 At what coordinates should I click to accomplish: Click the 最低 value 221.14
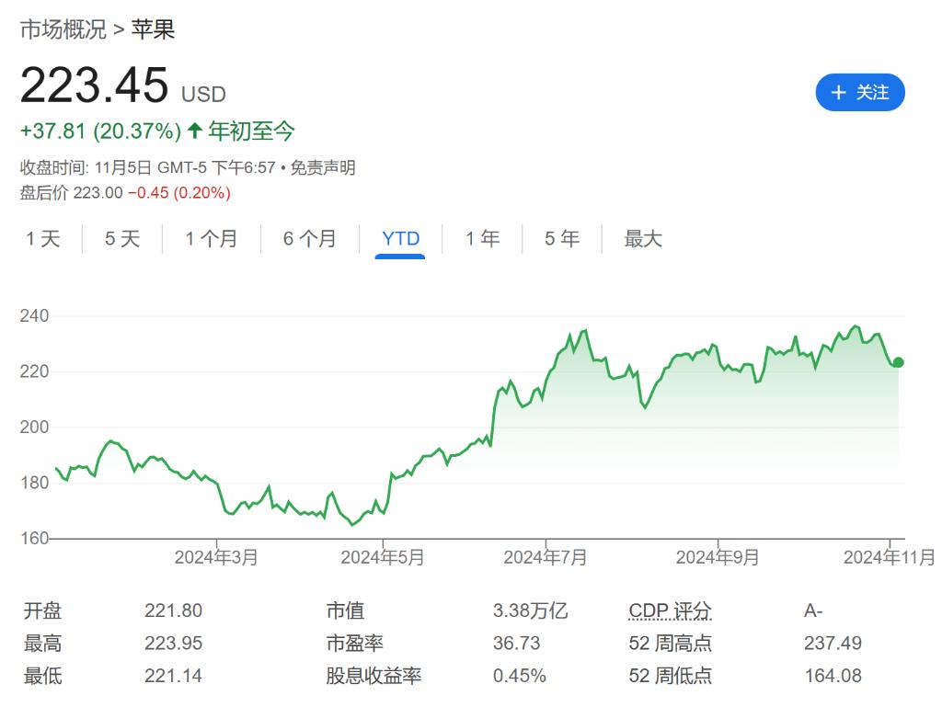tap(173, 676)
